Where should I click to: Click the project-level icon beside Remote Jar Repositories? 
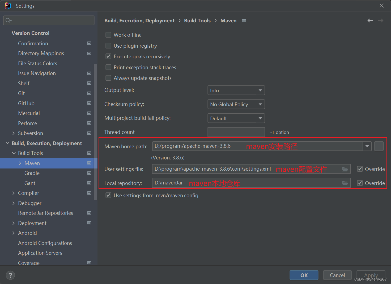point(89,213)
